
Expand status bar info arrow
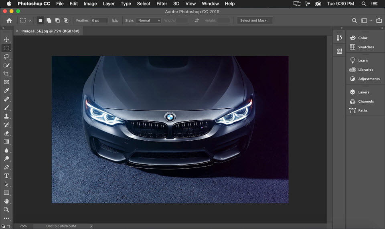coord(91,226)
